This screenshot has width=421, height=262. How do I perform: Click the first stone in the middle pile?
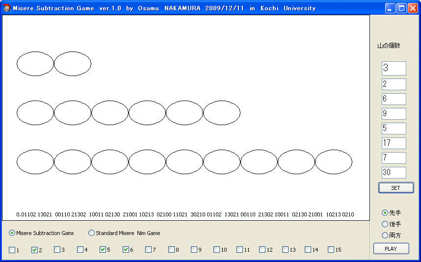click(x=35, y=113)
